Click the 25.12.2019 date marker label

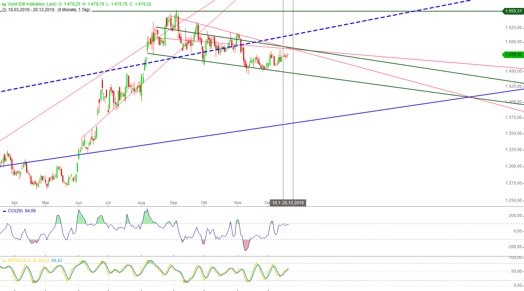293,203
